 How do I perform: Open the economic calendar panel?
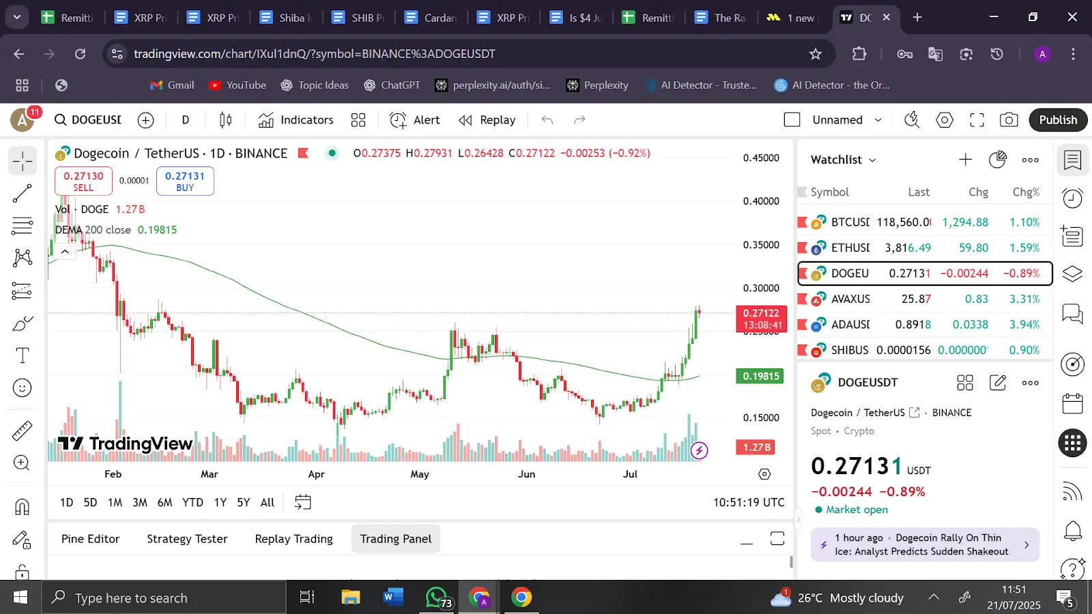[x=1072, y=403]
